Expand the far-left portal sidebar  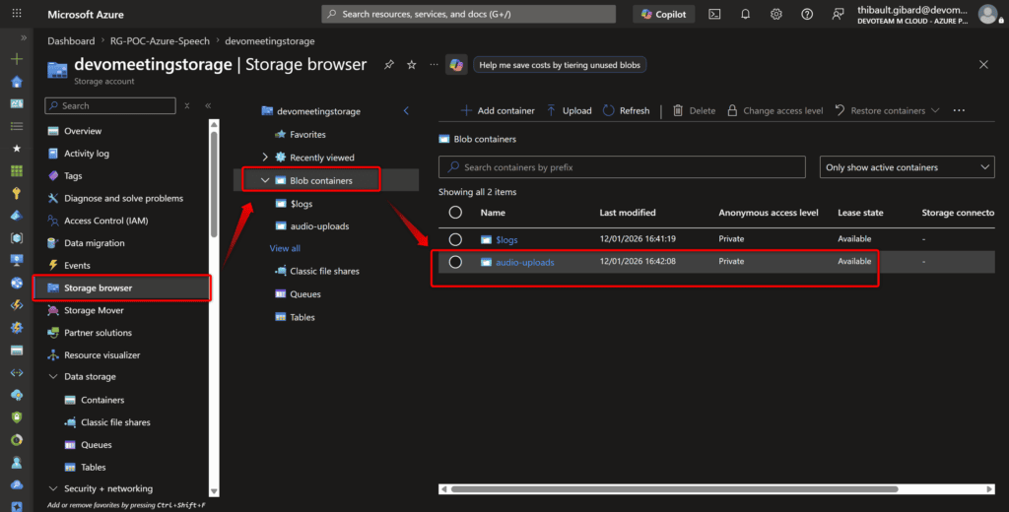click(x=24, y=38)
